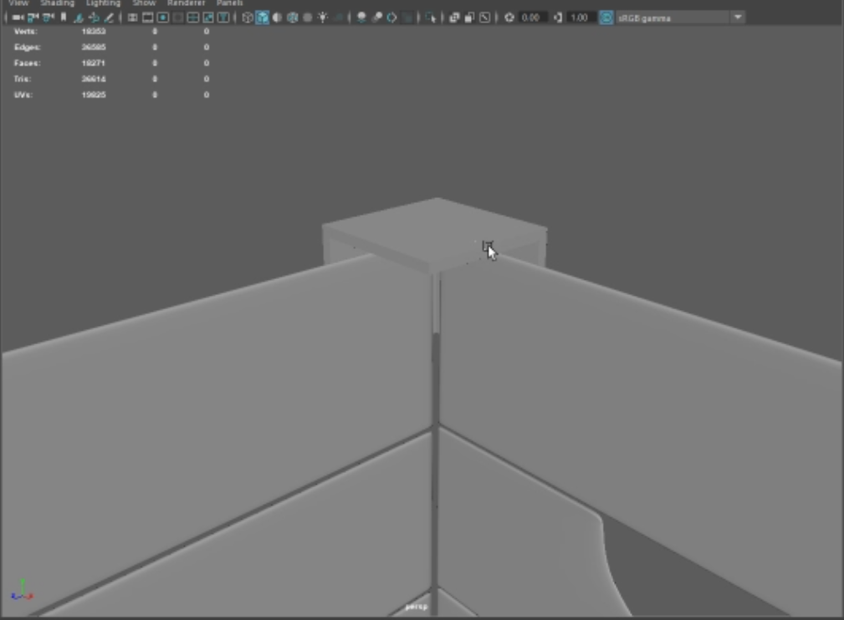Toggle the View Transform button beside sRGB gamma

[606, 17]
